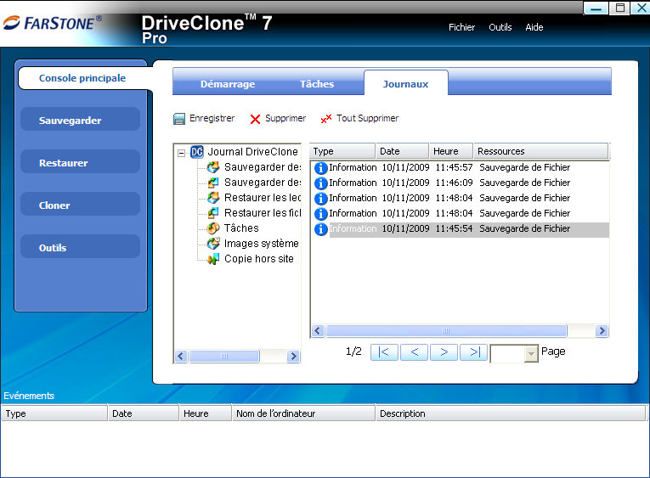Go to the previous log page

(x=414, y=352)
